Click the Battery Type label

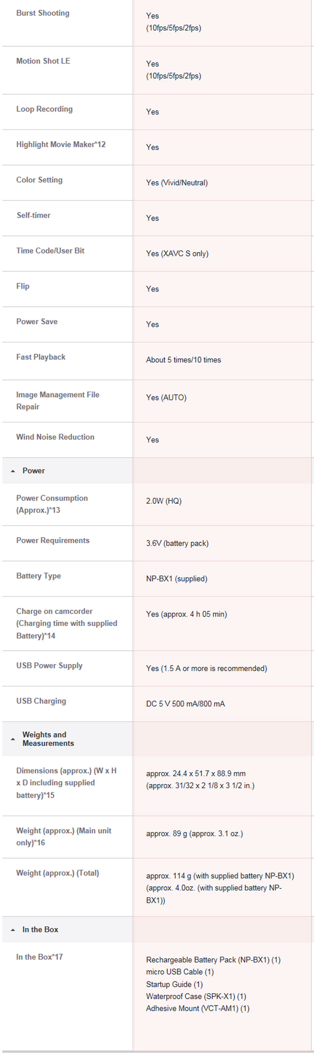pos(38,576)
